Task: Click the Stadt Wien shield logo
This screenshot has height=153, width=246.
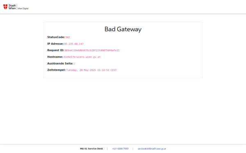Action: (5, 7)
